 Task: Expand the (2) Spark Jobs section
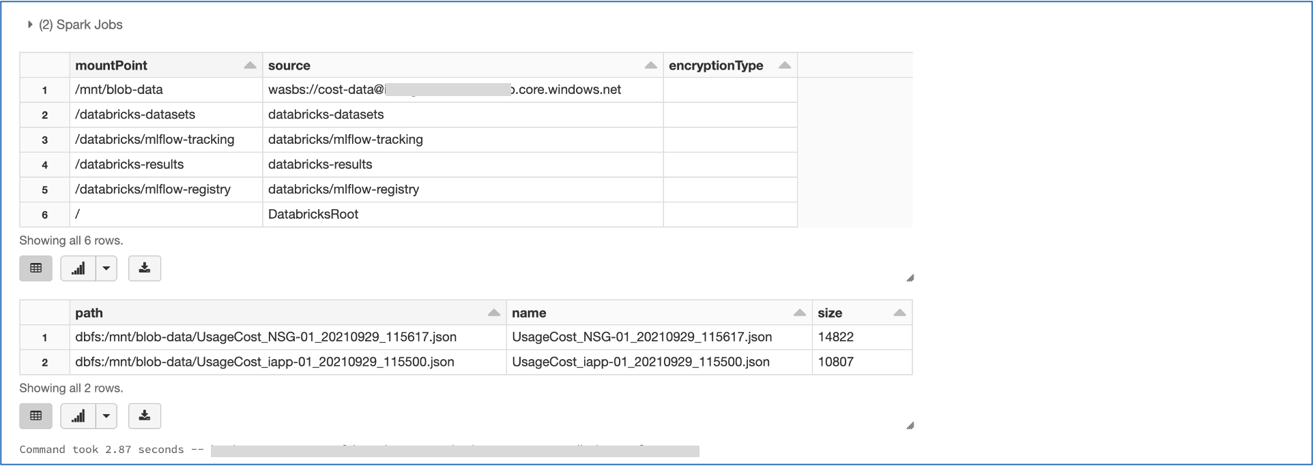30,25
